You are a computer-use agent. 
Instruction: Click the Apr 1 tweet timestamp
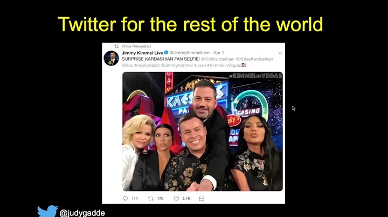click(x=218, y=53)
